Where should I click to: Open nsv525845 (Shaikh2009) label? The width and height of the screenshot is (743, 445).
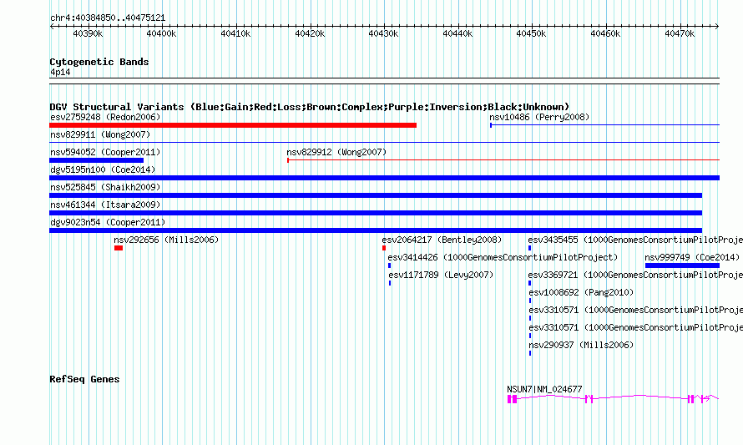point(105,187)
